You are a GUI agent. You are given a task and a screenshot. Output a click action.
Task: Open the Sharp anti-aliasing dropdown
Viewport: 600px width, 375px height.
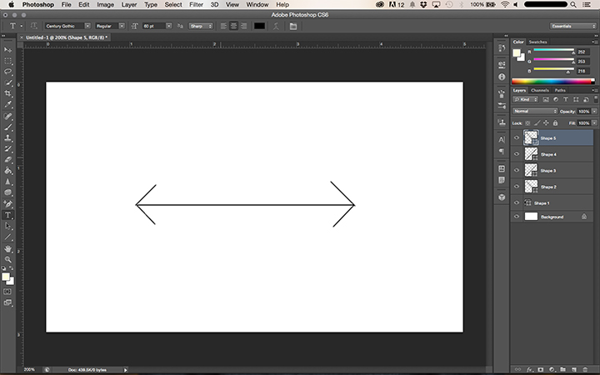click(x=201, y=26)
